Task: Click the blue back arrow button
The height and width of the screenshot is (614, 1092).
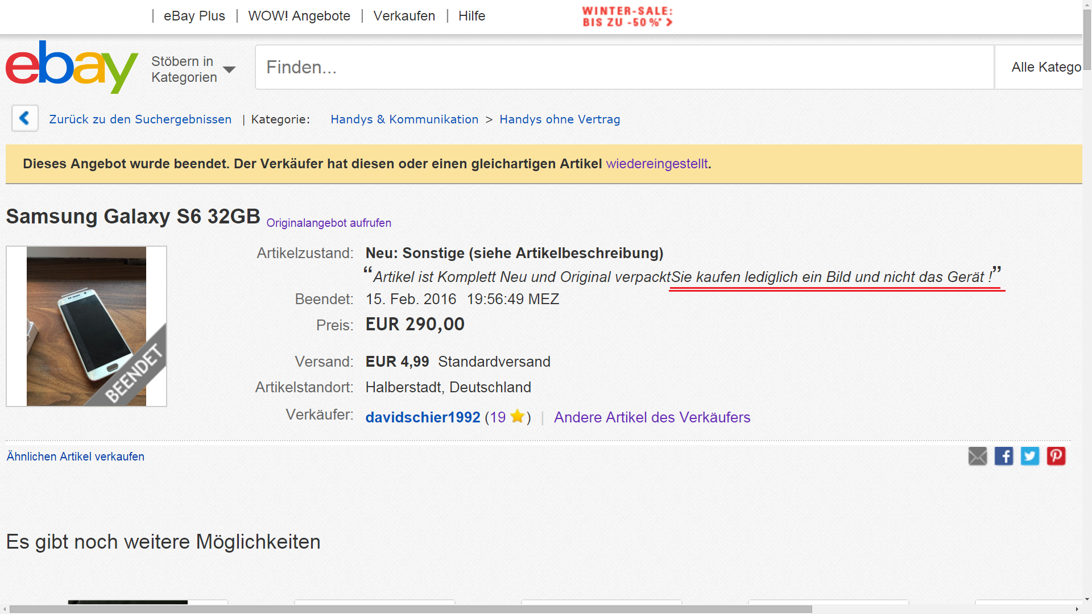Action: (24, 118)
